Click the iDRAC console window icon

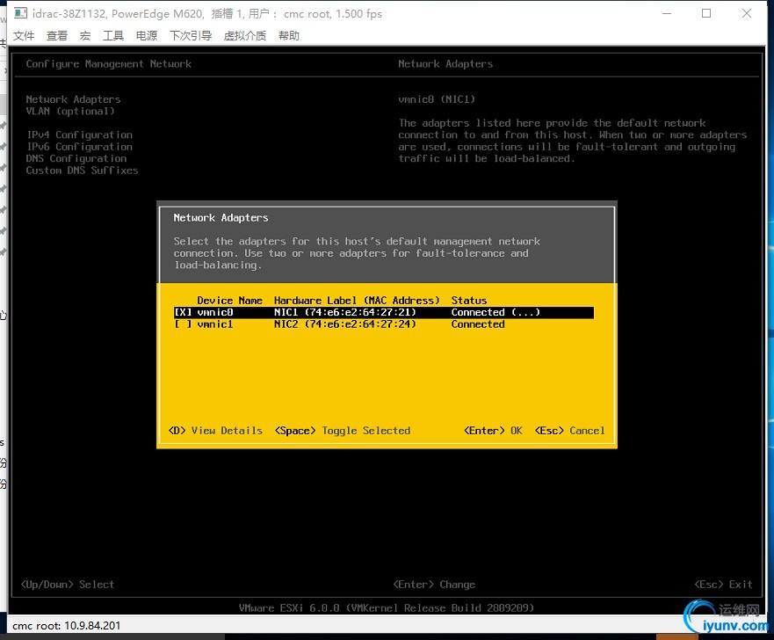point(20,13)
